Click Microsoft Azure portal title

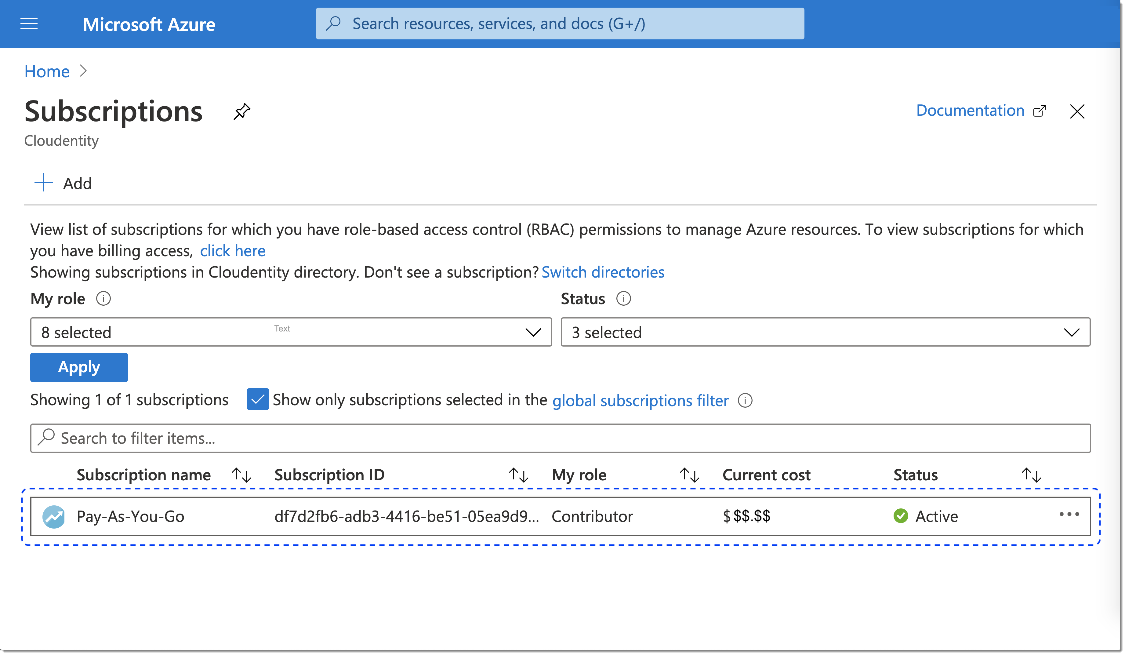[x=149, y=24]
